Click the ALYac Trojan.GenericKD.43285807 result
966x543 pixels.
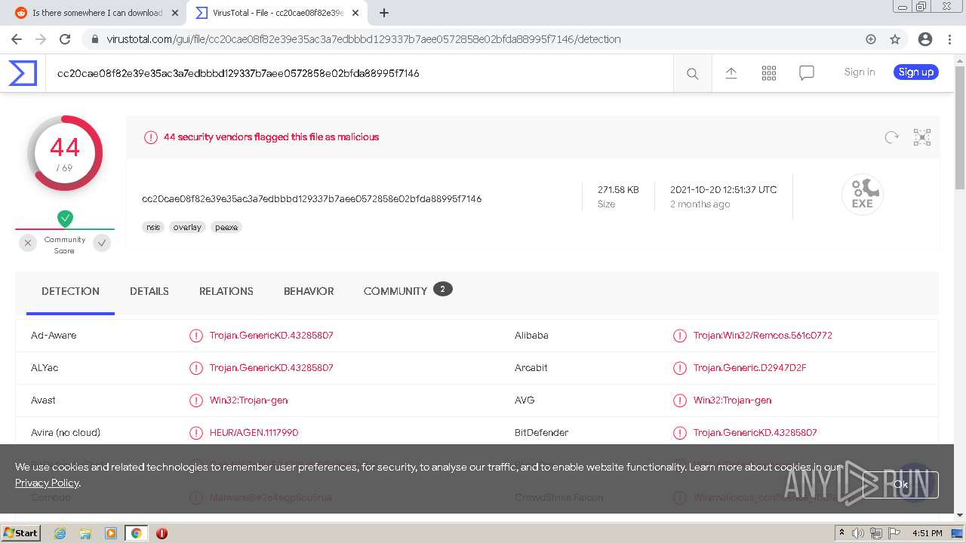(x=272, y=368)
